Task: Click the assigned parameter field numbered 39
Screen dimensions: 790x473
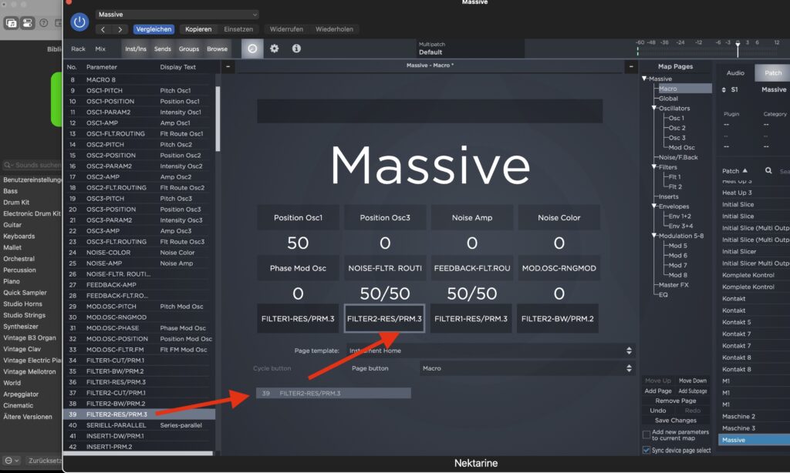Action: 333,393
